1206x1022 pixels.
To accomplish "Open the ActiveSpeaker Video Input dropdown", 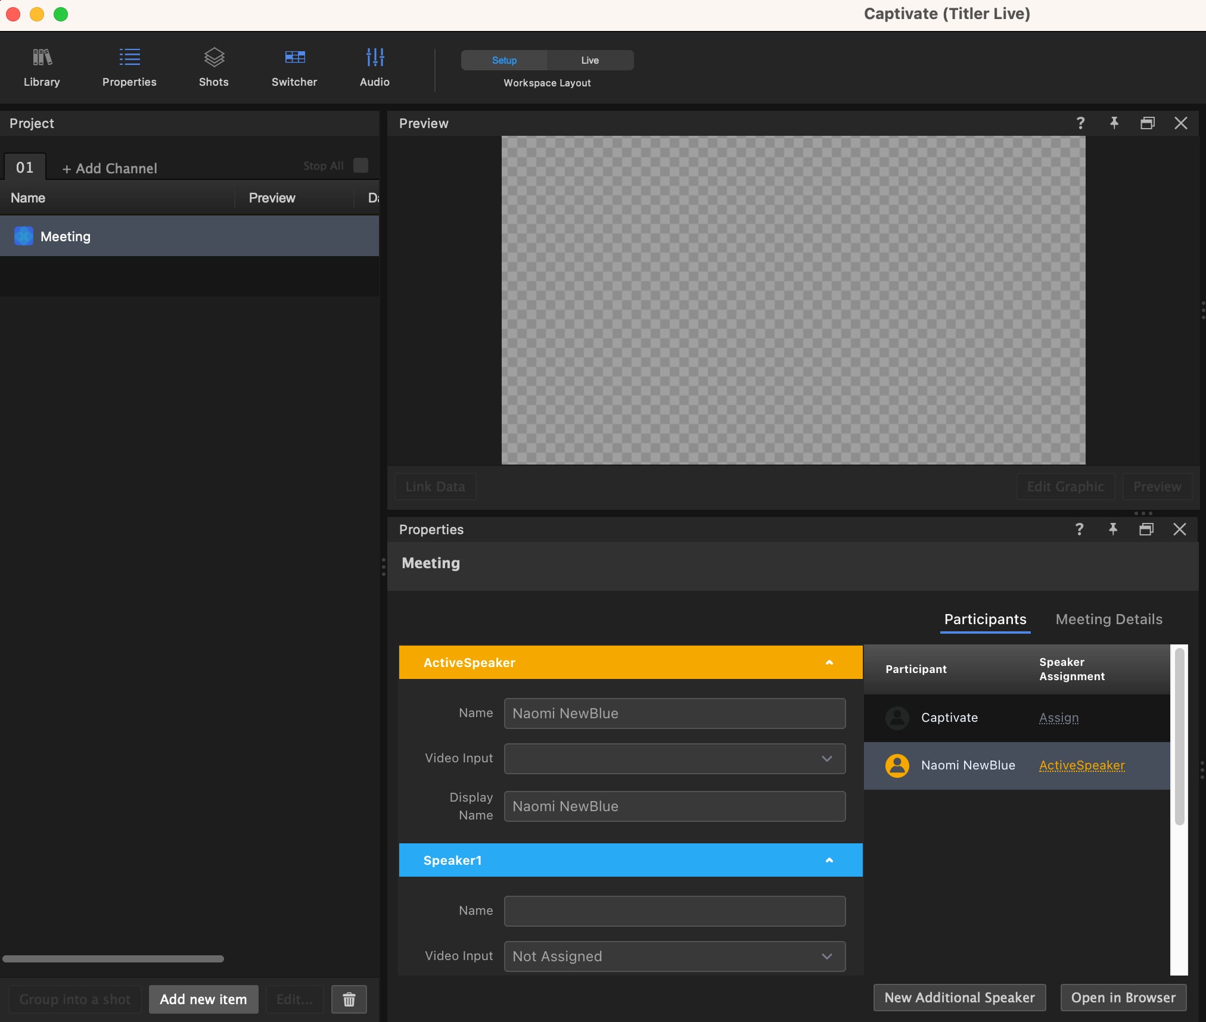I will point(675,758).
